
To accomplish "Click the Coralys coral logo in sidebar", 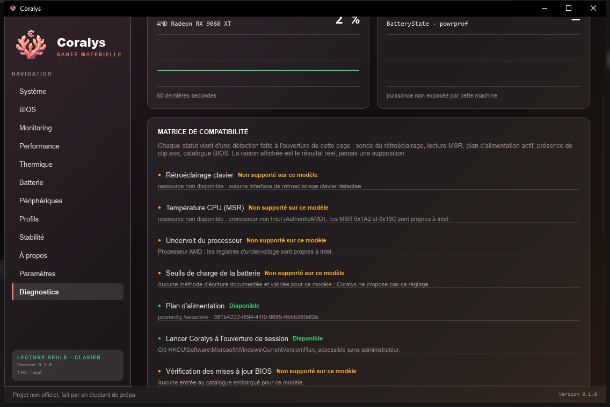I will [x=31, y=45].
